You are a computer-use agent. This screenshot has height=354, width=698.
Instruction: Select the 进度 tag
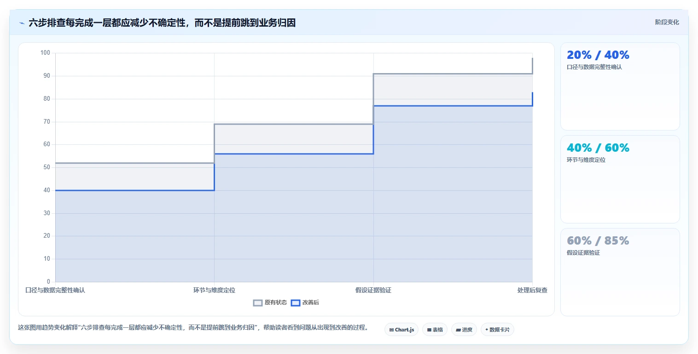pos(464,330)
